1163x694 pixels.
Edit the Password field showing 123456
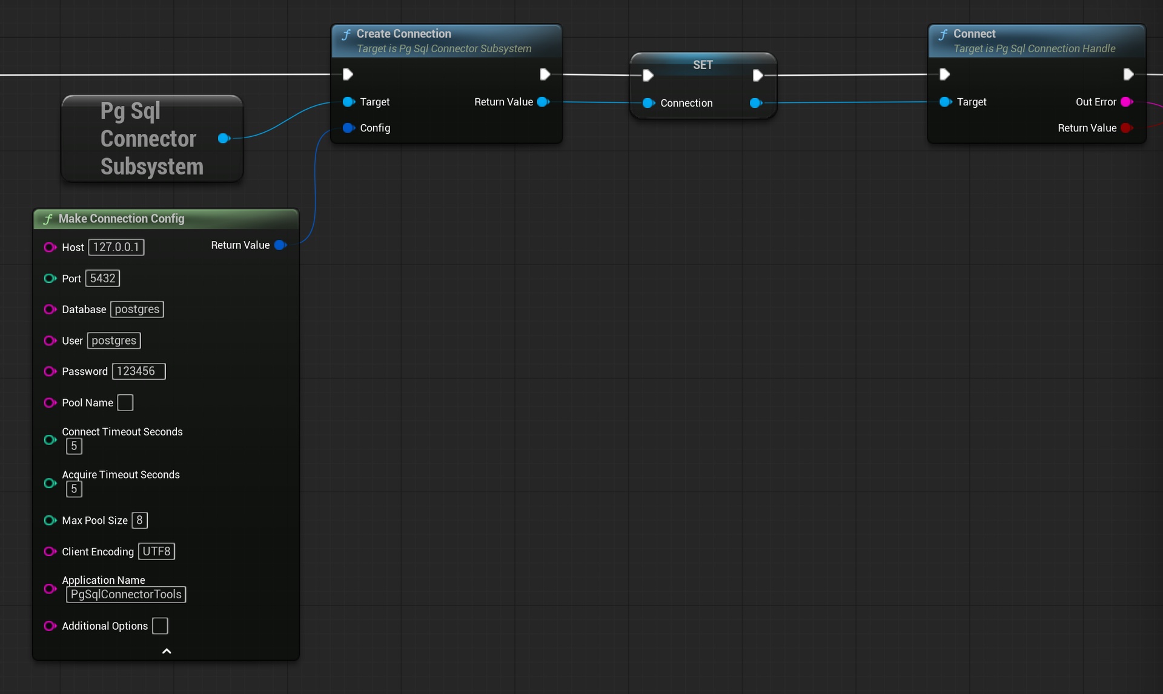tap(139, 371)
